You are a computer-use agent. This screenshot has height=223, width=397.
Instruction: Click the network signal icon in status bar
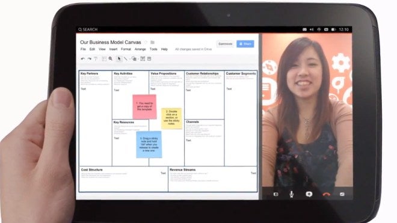[319, 29]
